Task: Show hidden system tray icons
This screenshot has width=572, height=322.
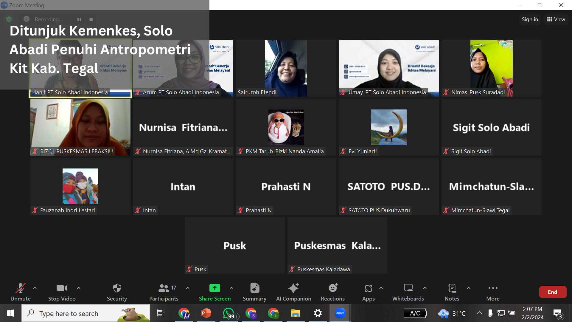Action: (x=479, y=313)
